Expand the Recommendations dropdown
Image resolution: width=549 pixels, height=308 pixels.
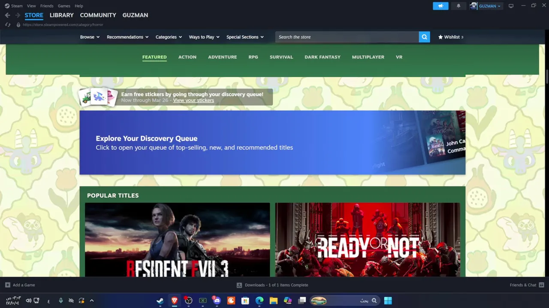[127, 37]
